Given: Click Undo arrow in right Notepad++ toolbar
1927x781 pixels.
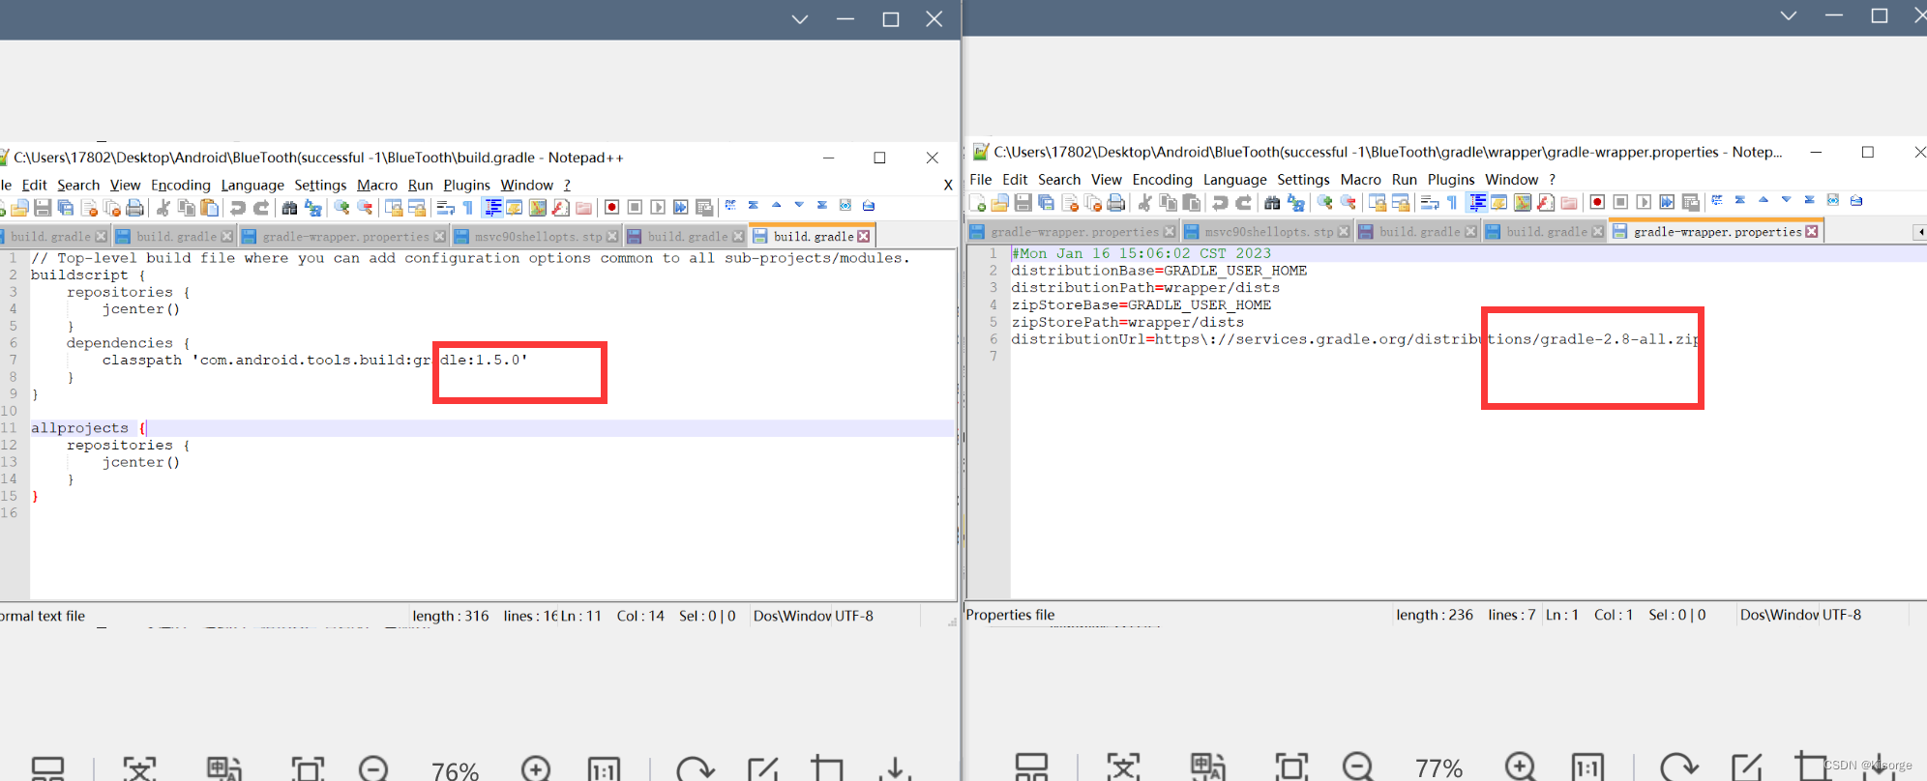Looking at the screenshot, I should click(x=1221, y=202).
